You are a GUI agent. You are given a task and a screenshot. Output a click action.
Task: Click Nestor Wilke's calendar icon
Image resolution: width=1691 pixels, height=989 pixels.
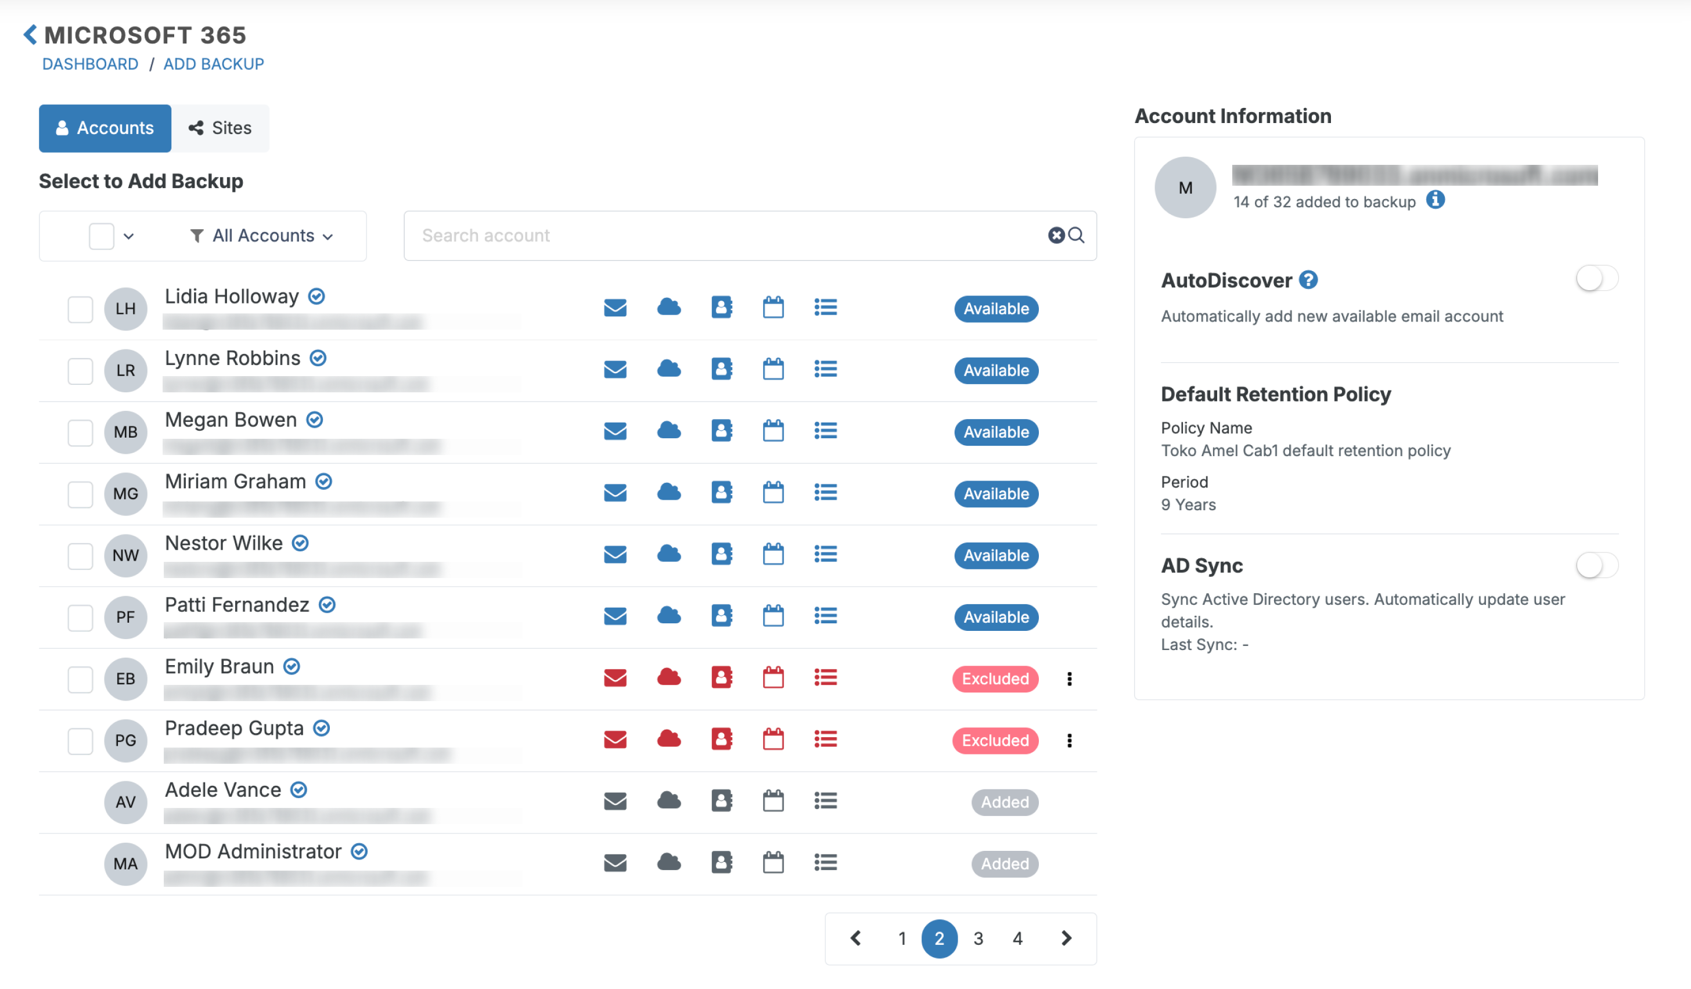point(773,554)
